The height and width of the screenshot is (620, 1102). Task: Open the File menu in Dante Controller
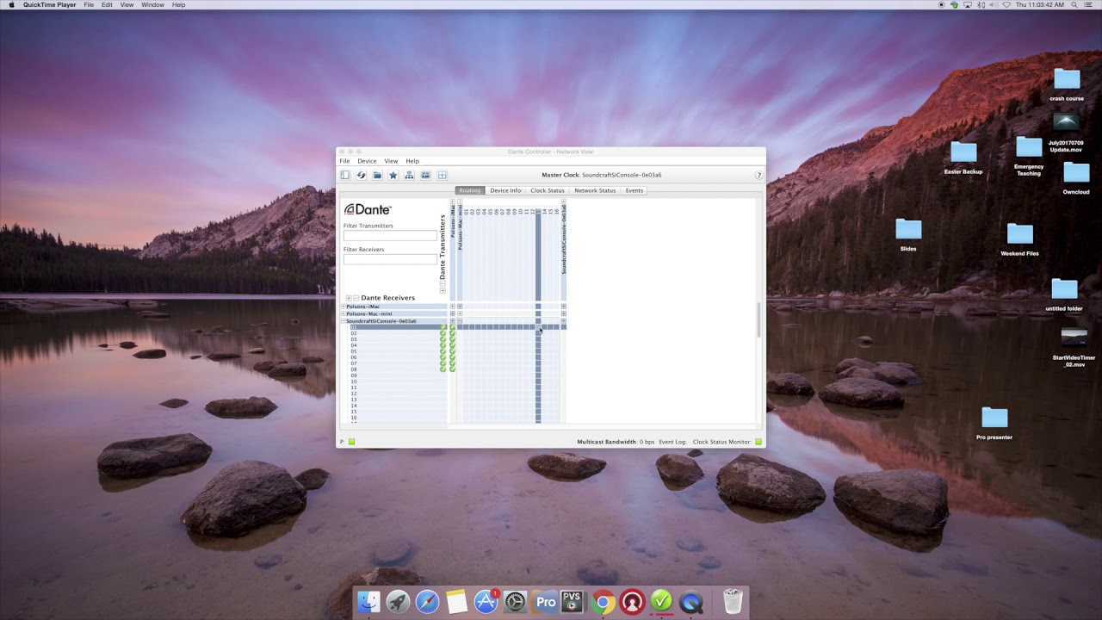coord(344,161)
